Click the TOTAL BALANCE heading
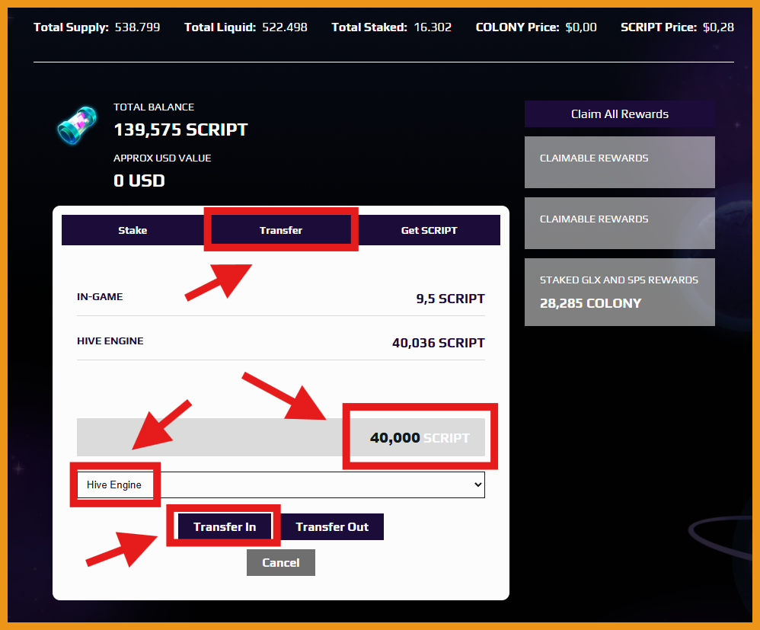 pos(154,107)
